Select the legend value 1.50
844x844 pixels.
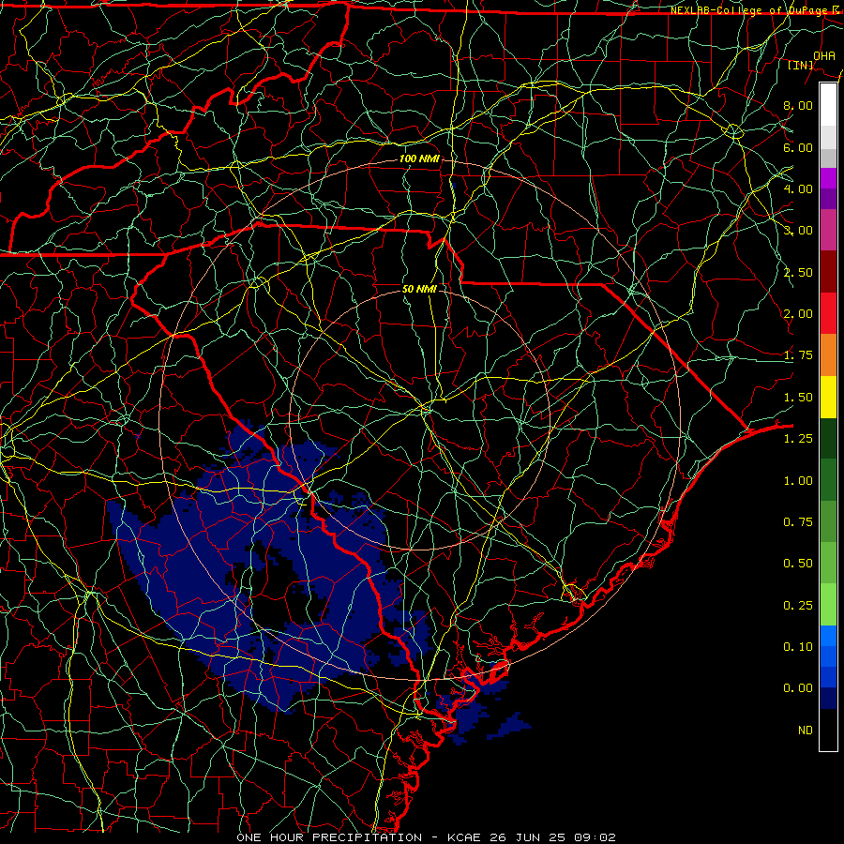pos(798,398)
